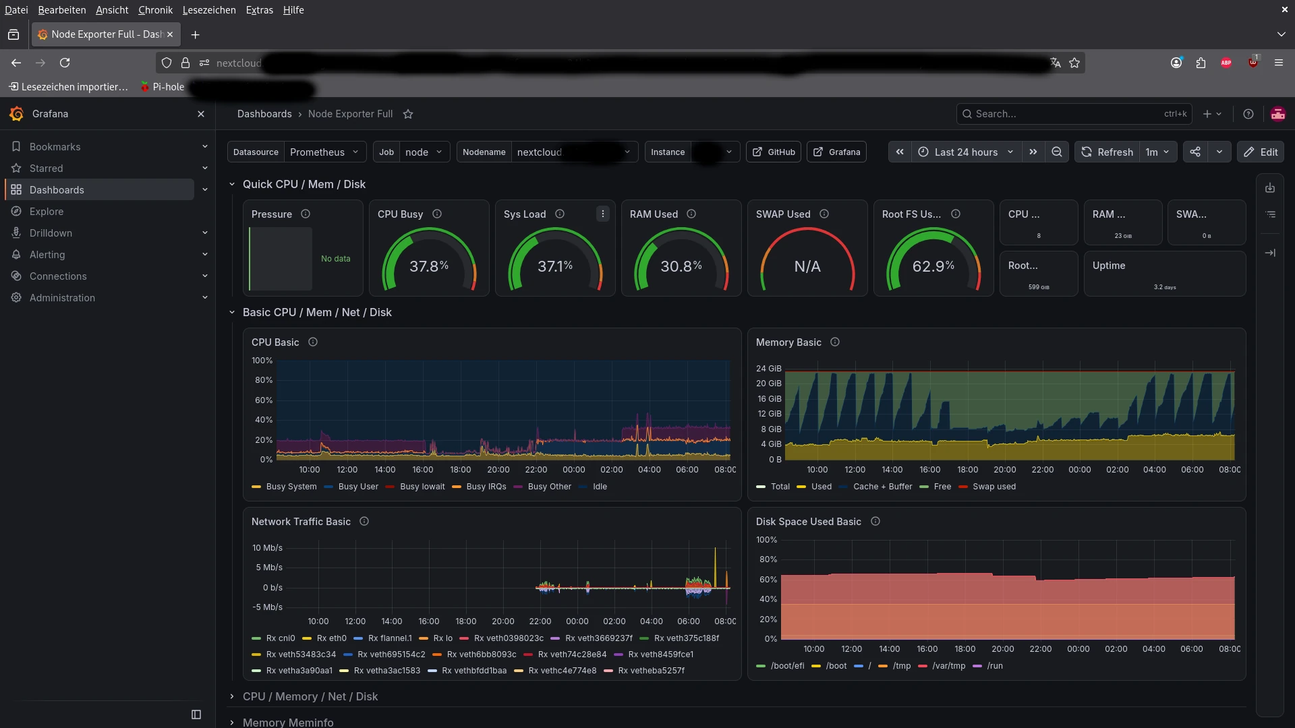Click the outline icon in right sidebar
The image size is (1295, 728).
coord(1270,214)
